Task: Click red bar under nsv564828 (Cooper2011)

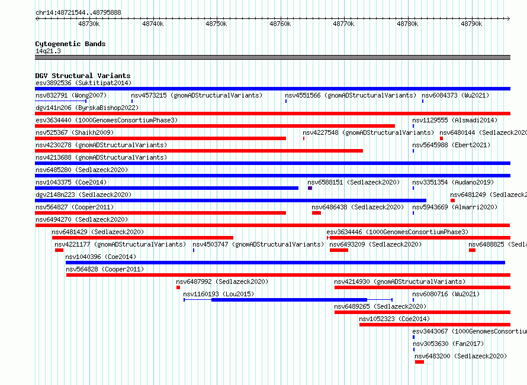Action: pos(288,275)
